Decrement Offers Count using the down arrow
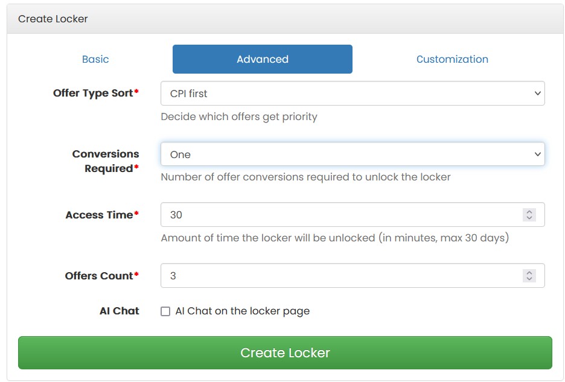The height and width of the screenshot is (382, 565). [529, 279]
